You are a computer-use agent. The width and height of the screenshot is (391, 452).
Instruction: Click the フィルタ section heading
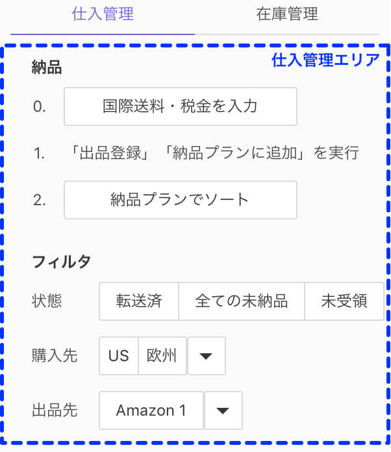point(62,262)
